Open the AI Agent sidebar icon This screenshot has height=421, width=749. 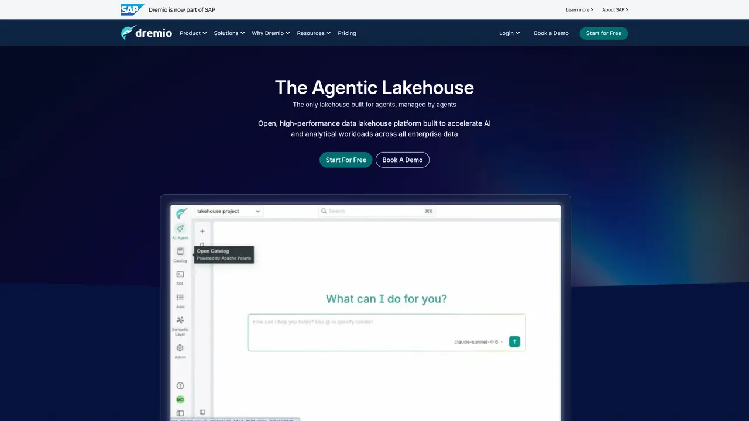coord(180,229)
